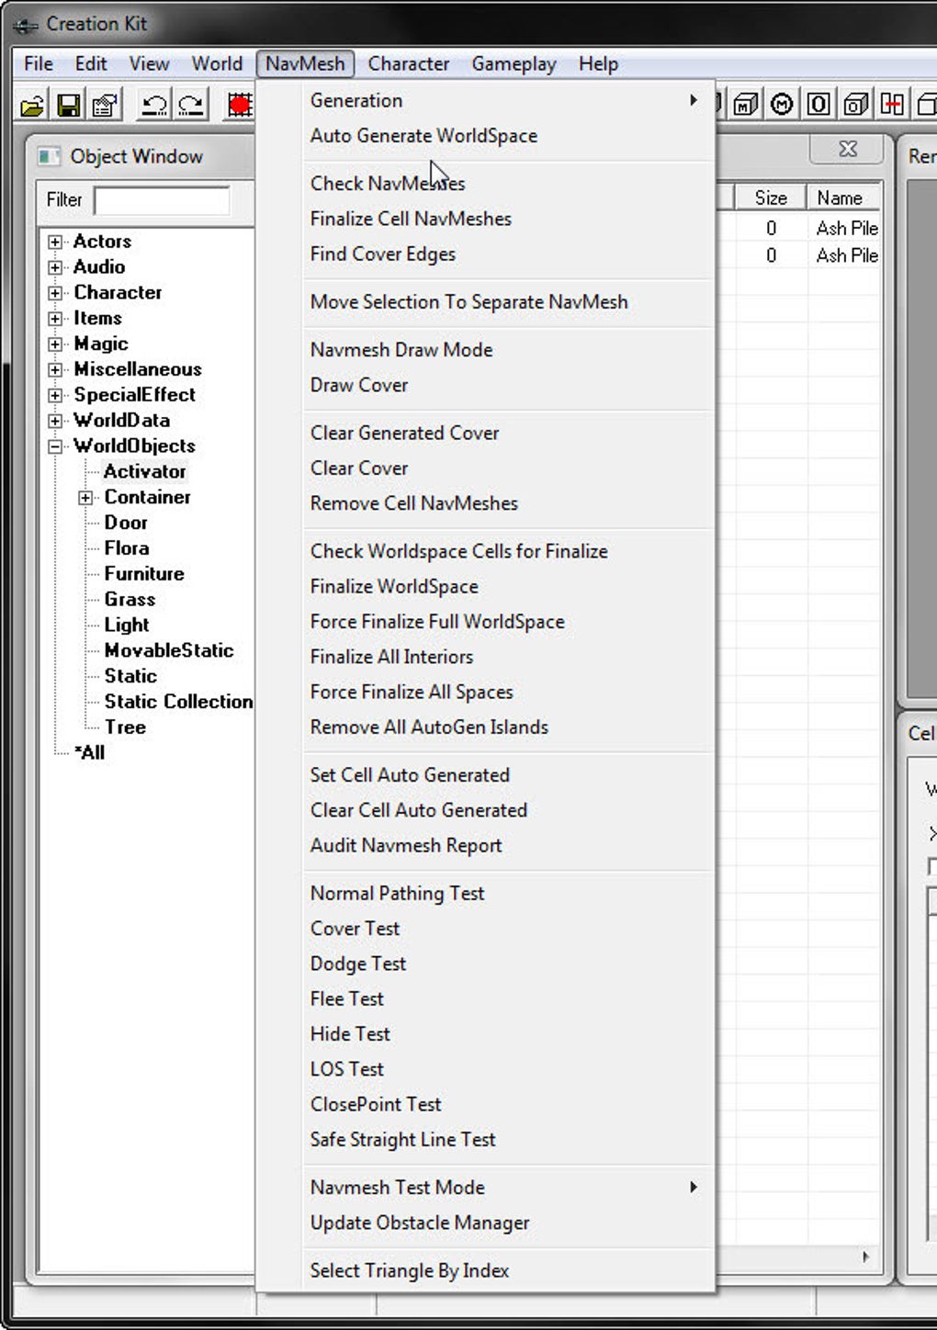Expand the WorldData tree node
937x1330 pixels.
56,421
